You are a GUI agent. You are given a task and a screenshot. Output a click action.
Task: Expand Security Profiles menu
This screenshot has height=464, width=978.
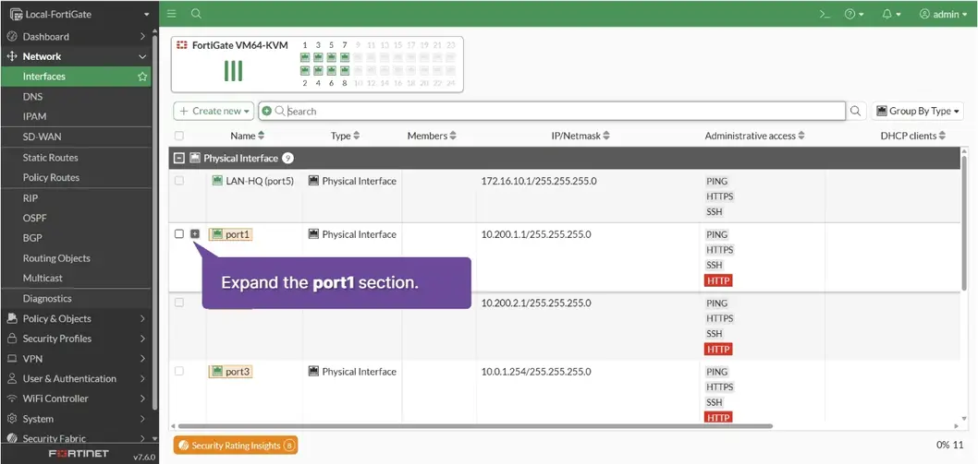[x=76, y=339]
